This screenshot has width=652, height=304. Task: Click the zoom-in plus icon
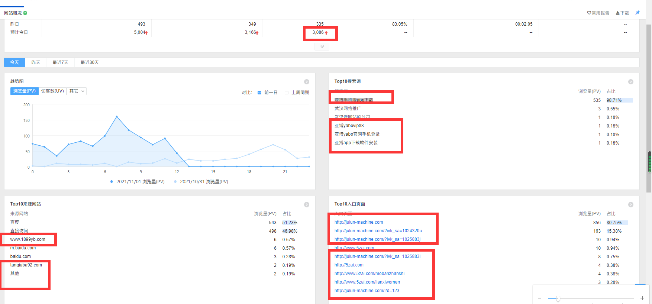[642, 298]
